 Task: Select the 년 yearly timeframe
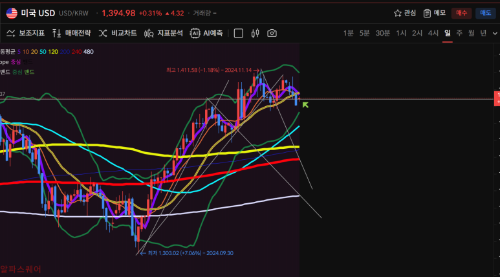point(483,33)
